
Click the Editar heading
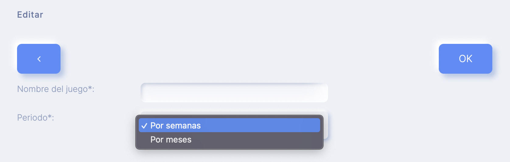click(30, 15)
